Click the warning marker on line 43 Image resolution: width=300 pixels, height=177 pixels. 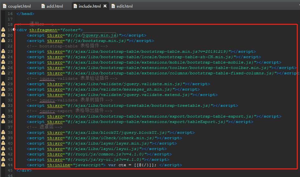(3, 159)
